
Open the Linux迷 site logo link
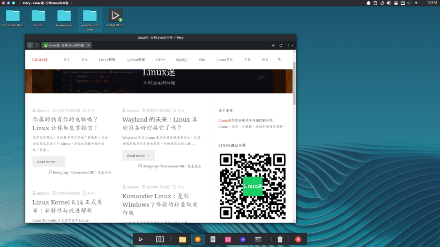point(40,60)
